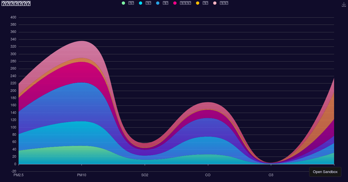348x182 pixels.
Task: Hide the pink series via its legend entry
Action: click(x=220, y=3)
